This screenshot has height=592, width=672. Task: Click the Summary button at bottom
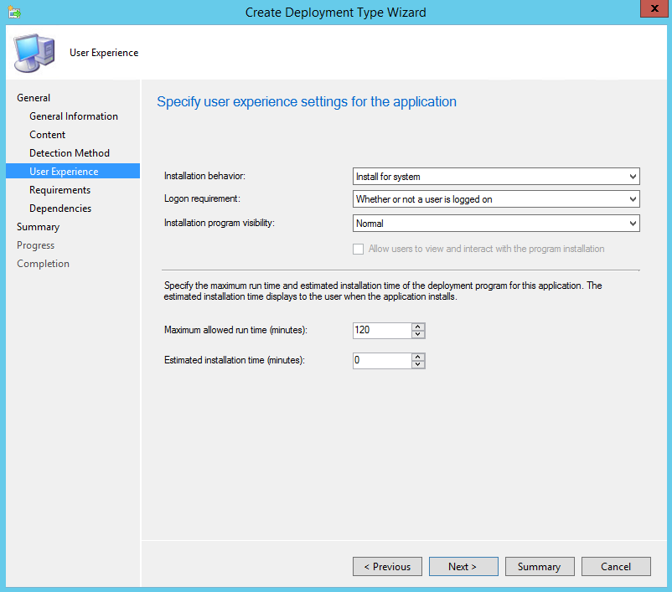point(540,566)
